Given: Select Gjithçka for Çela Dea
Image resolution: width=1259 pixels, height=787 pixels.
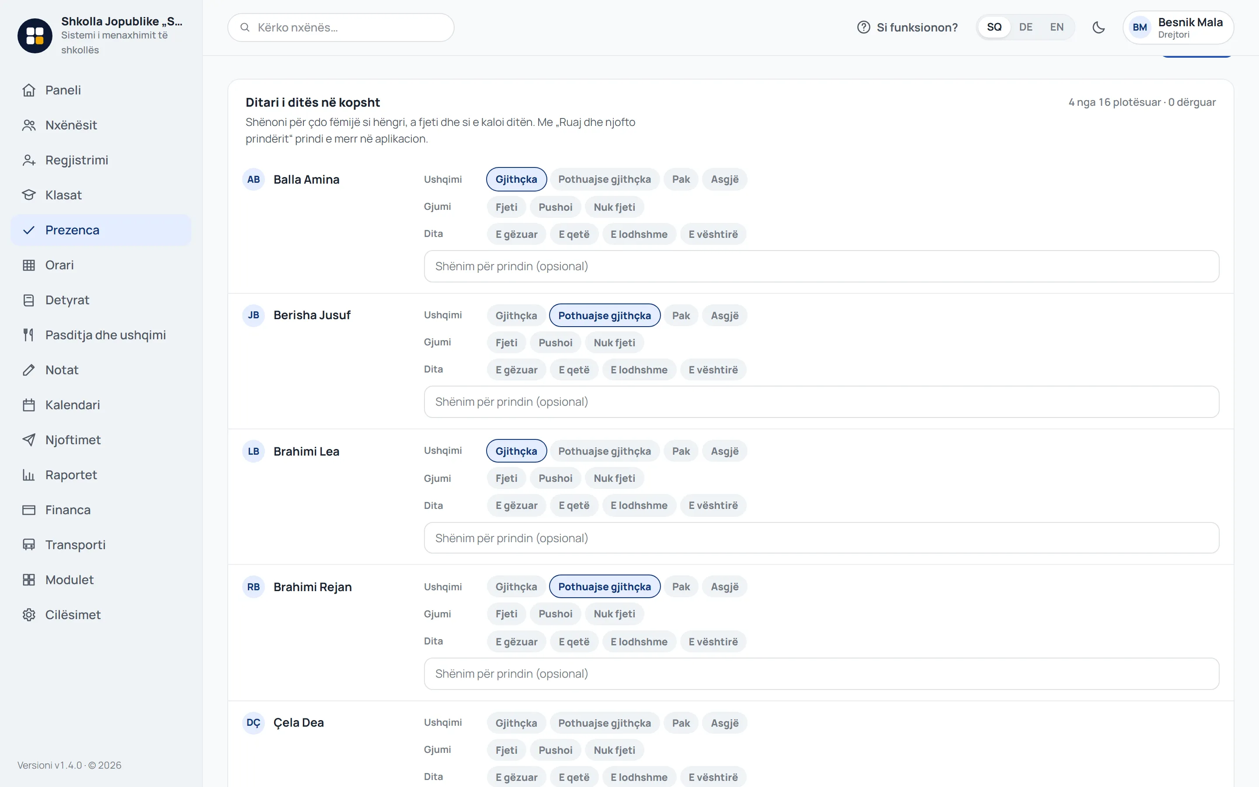Looking at the screenshot, I should click(516, 723).
